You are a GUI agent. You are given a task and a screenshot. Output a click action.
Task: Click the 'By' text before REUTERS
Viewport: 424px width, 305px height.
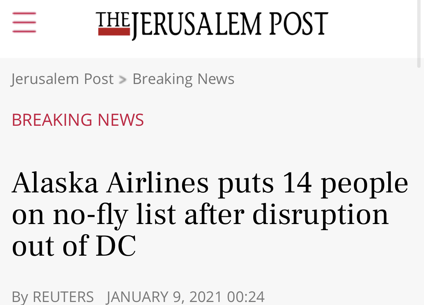20,296
